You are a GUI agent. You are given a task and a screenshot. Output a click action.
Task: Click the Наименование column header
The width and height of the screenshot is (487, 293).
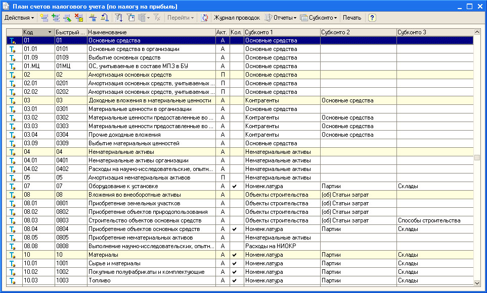coord(151,32)
